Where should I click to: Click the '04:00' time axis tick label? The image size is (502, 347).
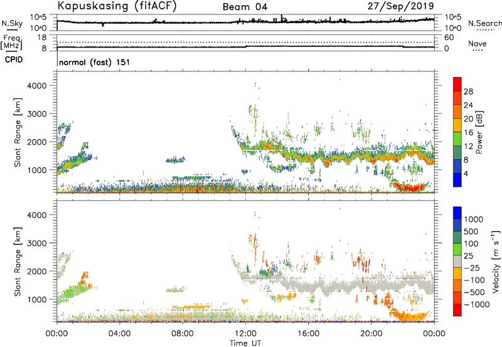pos(119,334)
